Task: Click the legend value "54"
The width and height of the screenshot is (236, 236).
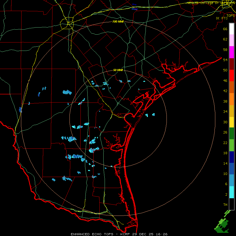Action: coord(225,60)
